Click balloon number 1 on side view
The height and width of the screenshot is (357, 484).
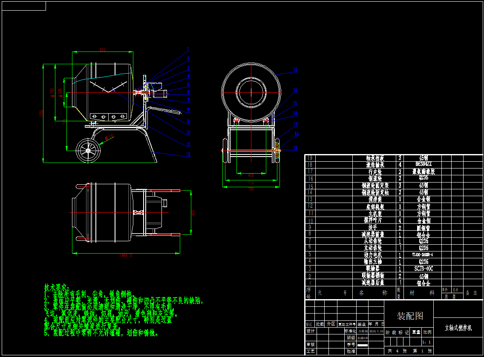(188, 49)
